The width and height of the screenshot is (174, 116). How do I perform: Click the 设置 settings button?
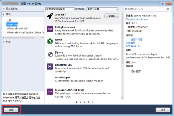[11, 110]
